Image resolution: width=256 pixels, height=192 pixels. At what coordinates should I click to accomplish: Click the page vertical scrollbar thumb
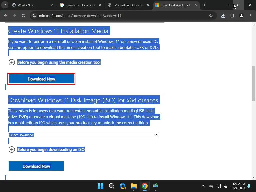tap(254, 83)
